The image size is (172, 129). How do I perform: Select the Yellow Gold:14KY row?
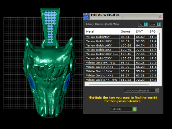tap(121, 46)
